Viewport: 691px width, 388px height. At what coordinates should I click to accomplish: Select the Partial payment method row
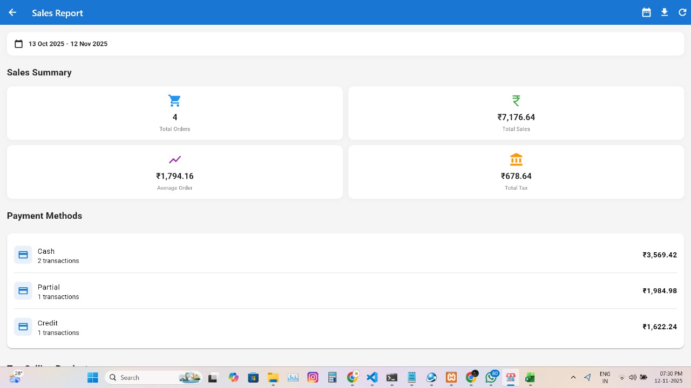click(x=345, y=291)
